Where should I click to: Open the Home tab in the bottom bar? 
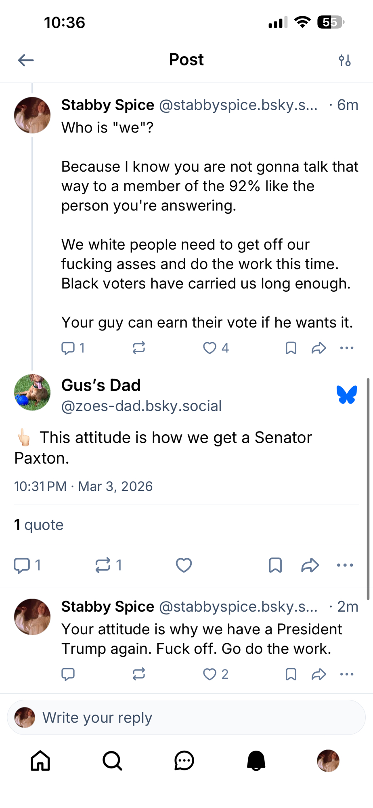point(40,761)
